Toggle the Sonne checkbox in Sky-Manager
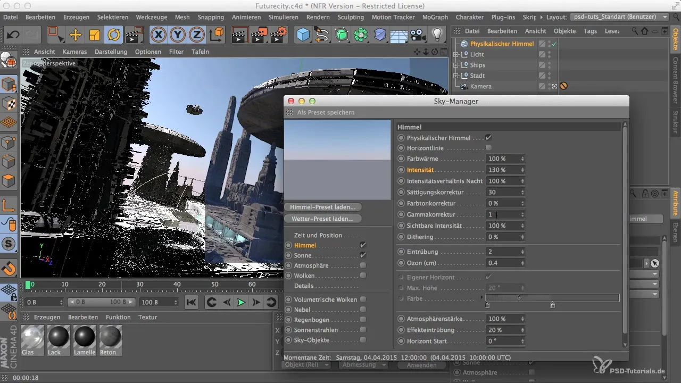Viewport: 681px width, 383px height. click(363, 255)
